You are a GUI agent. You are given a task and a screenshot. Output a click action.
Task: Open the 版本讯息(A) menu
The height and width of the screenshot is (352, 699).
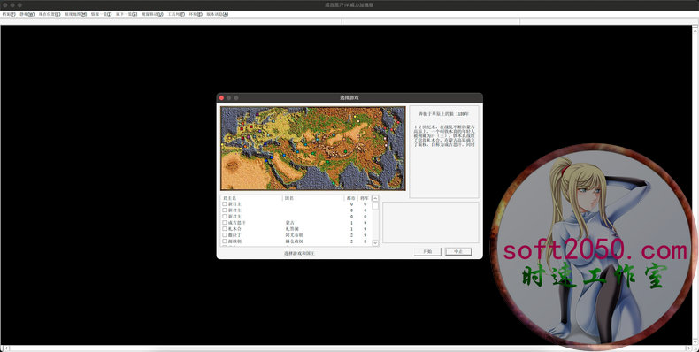click(x=218, y=14)
